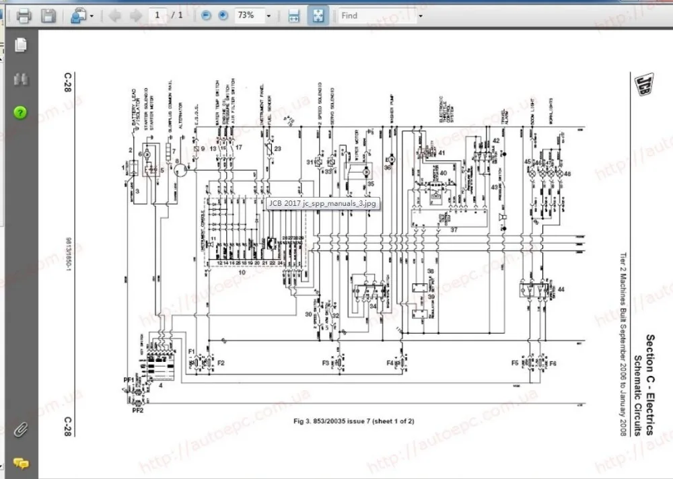This screenshot has width=673, height=479.
Task: Open the zoom percentage dropdown arrow
Action: click(269, 16)
